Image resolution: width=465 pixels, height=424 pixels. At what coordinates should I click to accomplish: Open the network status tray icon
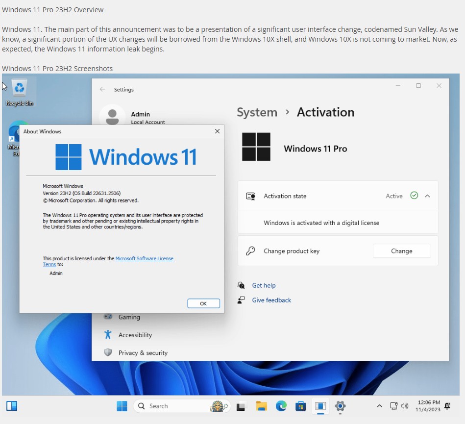(x=393, y=406)
